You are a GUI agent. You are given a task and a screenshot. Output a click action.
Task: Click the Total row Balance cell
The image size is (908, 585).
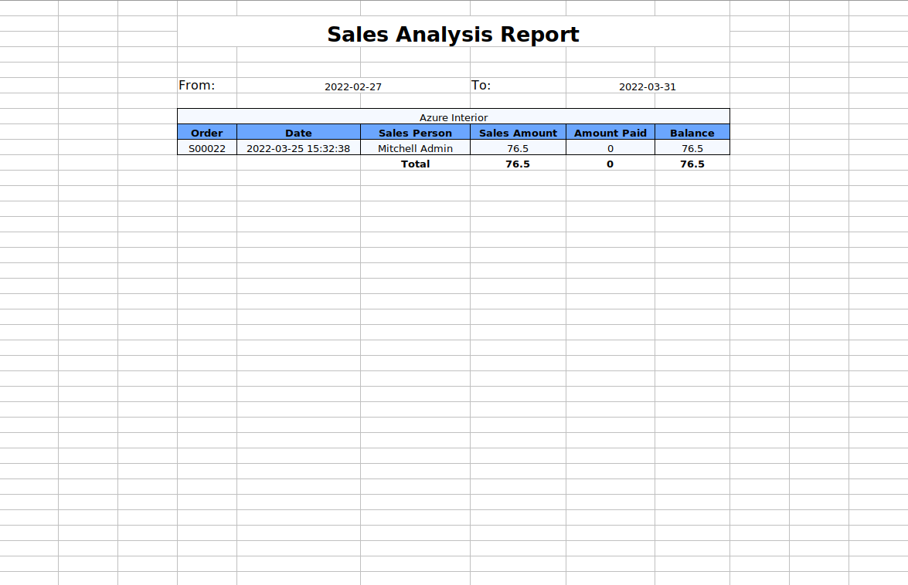pos(692,164)
